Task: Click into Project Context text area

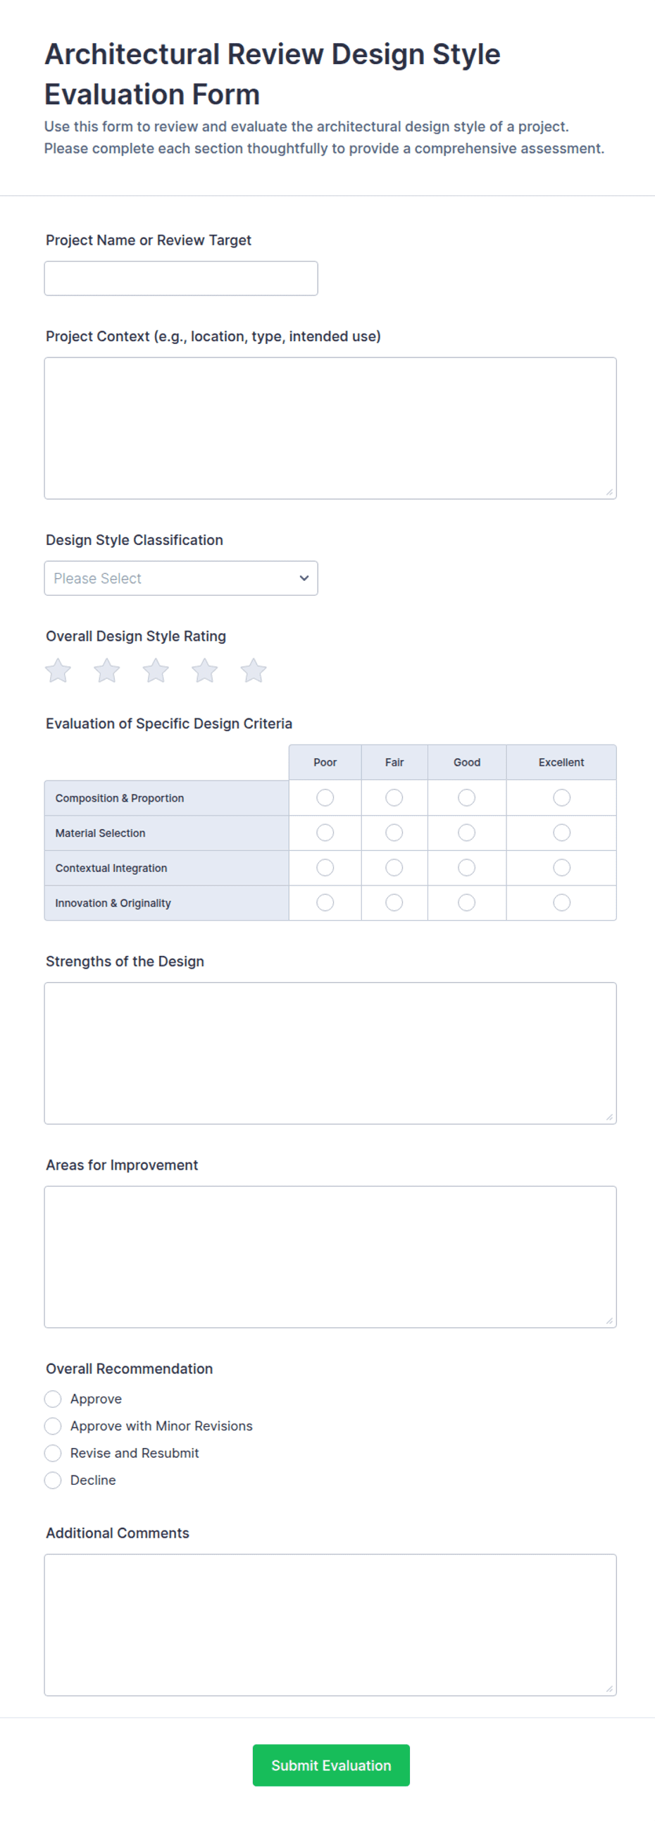Action: pyautogui.click(x=330, y=429)
